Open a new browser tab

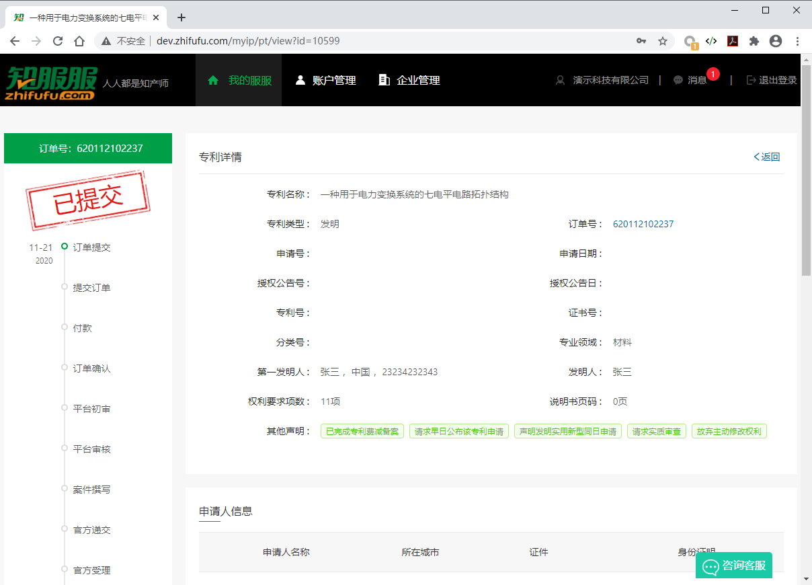point(181,17)
